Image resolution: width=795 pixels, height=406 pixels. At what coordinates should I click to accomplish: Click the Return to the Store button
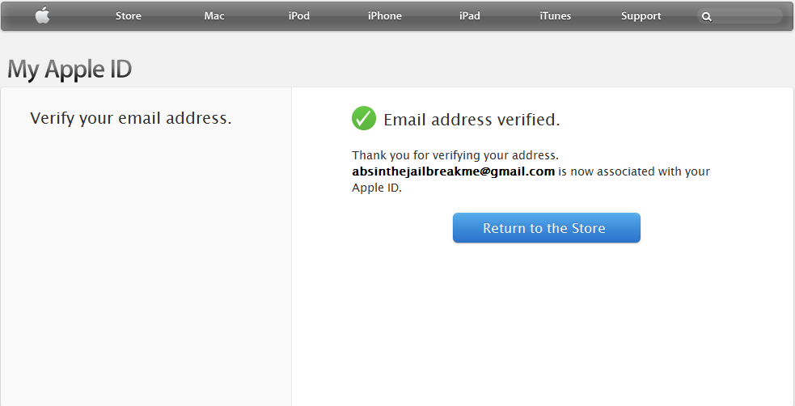(x=547, y=227)
